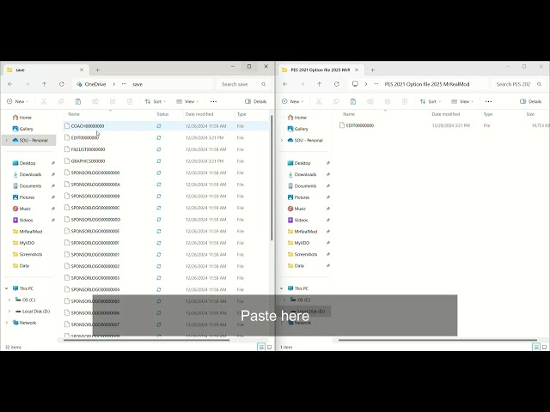Open Documents in PES 2021 window sidebar
This screenshot has width=550, height=412.
(x=305, y=186)
